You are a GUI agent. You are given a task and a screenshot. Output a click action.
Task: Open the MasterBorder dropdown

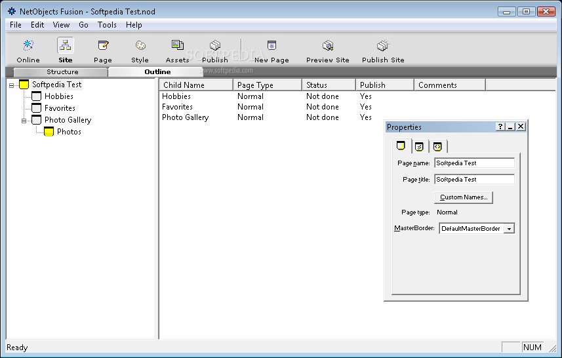pos(509,229)
